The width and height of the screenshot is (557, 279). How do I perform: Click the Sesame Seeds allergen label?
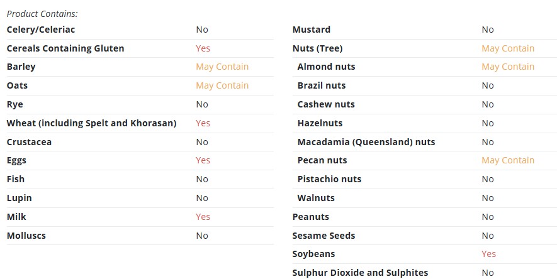tap(324, 236)
